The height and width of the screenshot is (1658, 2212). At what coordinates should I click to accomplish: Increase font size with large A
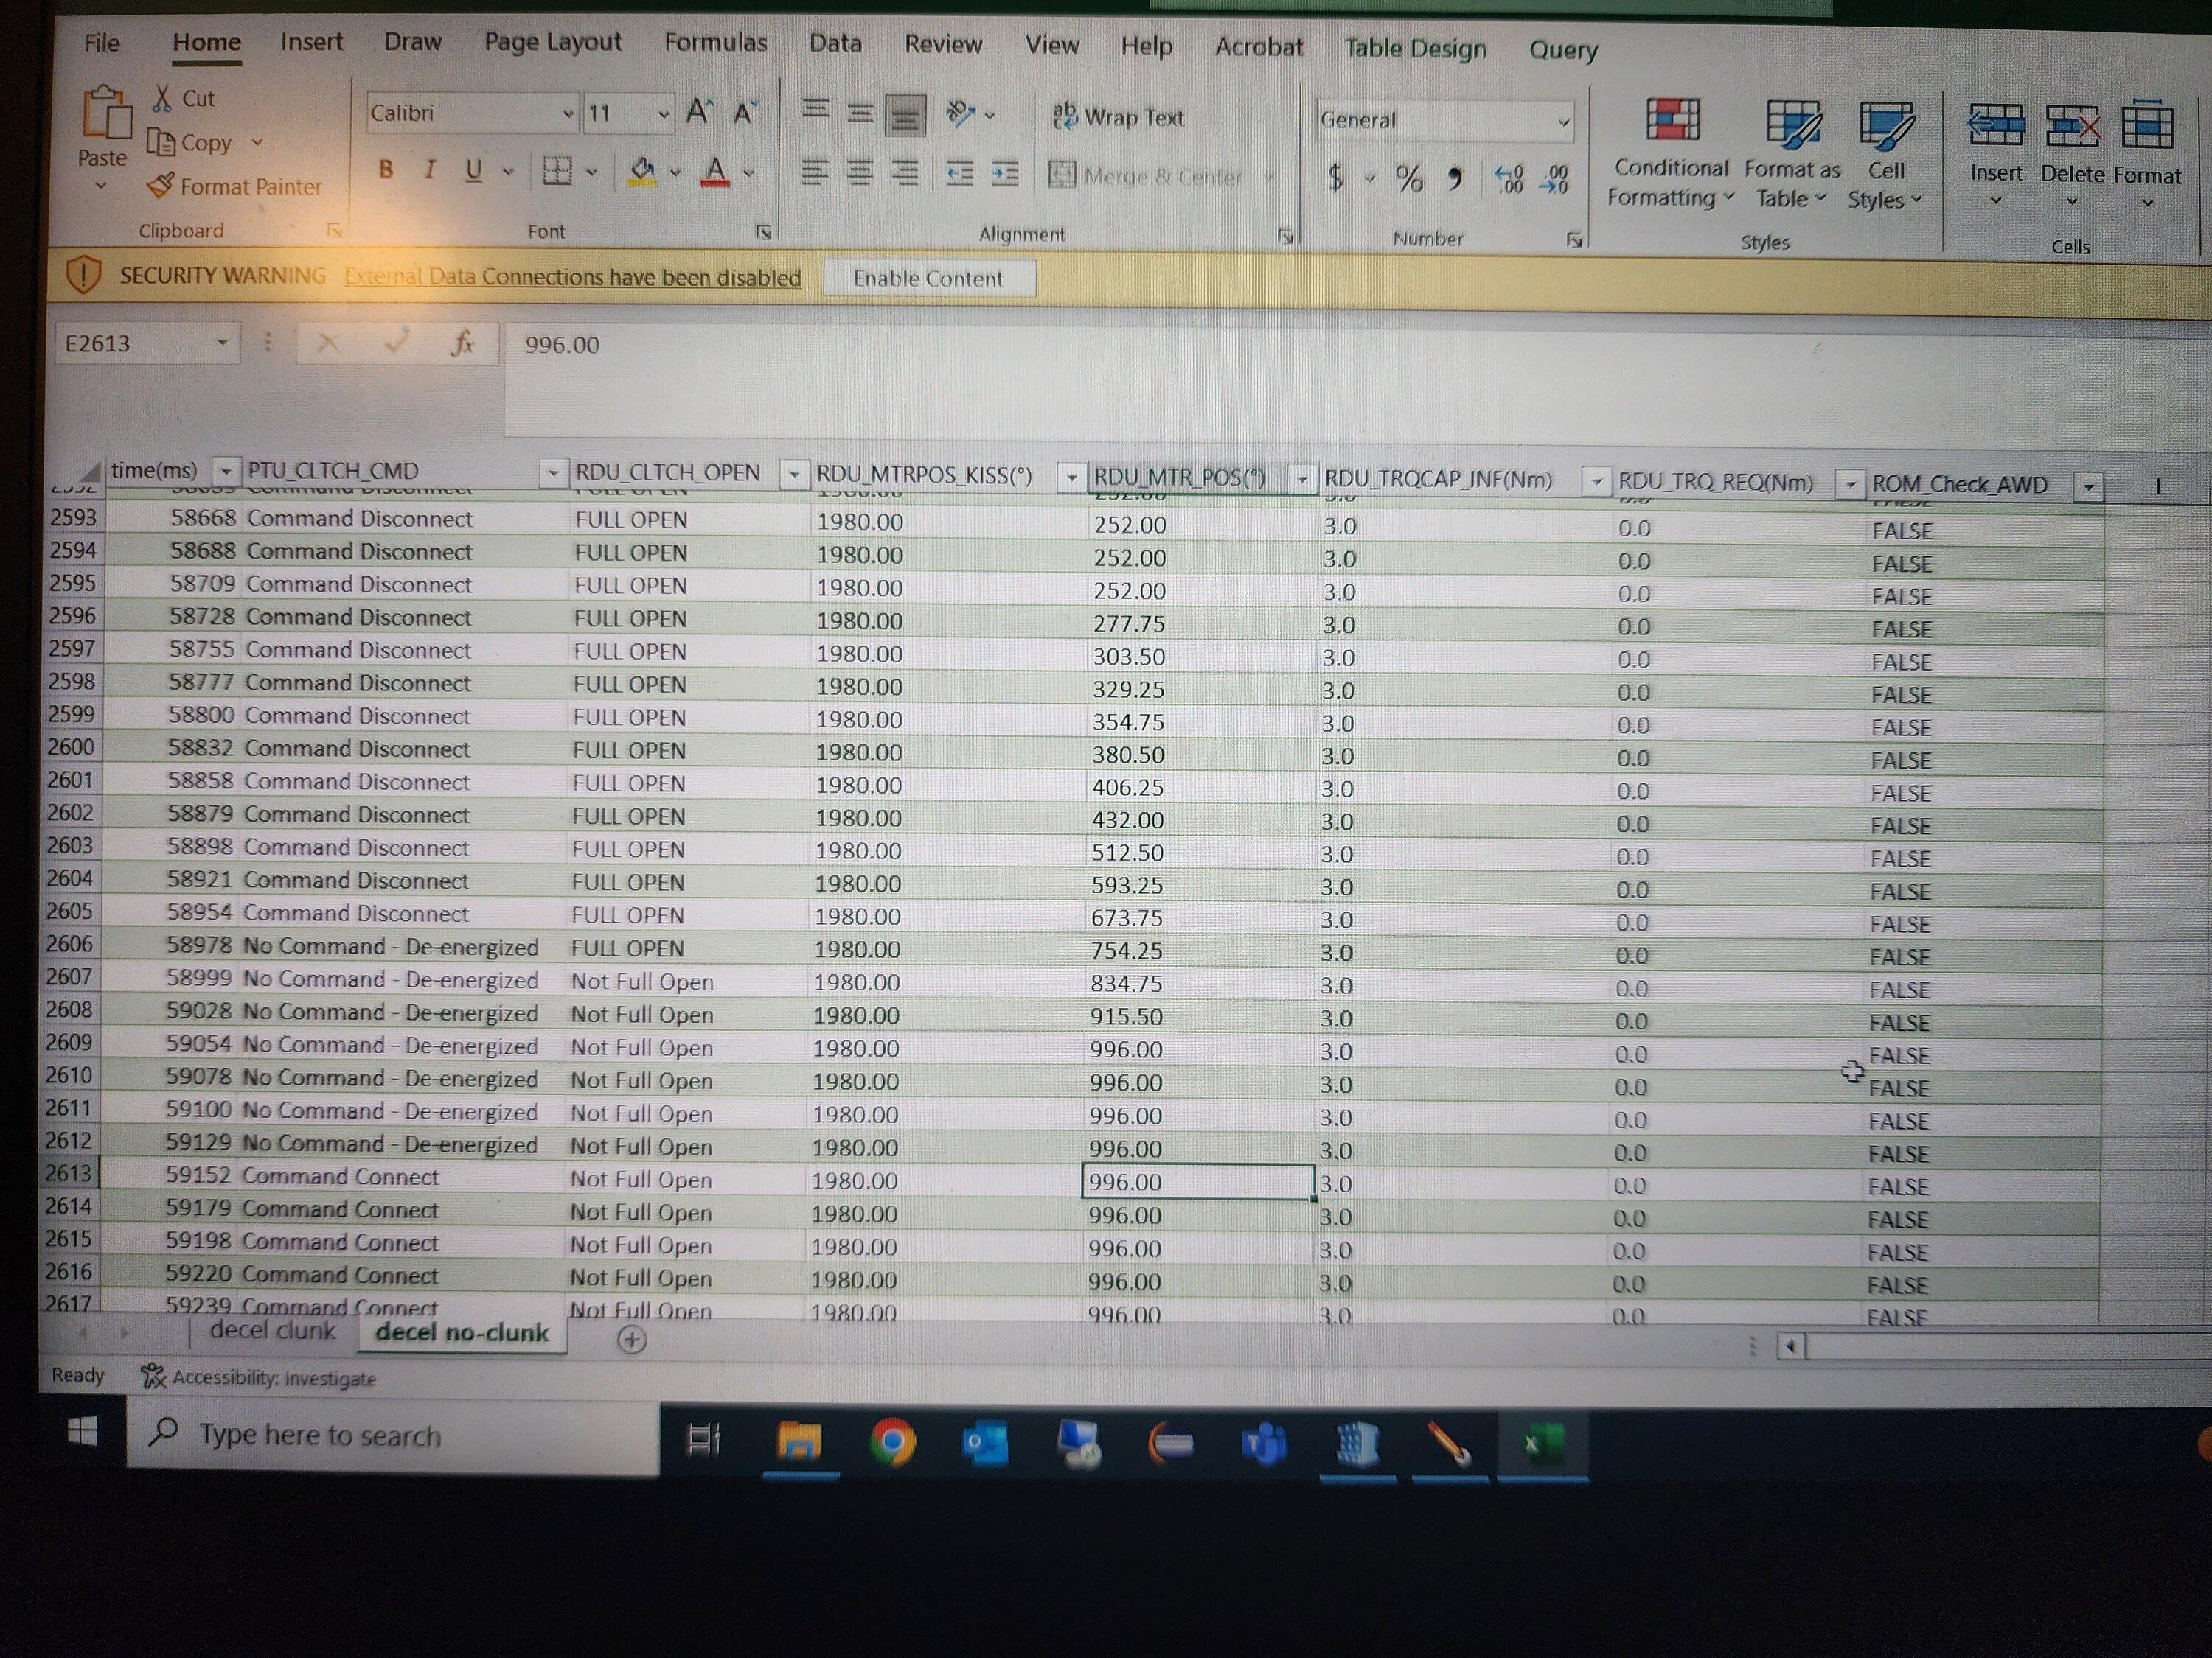tap(699, 112)
